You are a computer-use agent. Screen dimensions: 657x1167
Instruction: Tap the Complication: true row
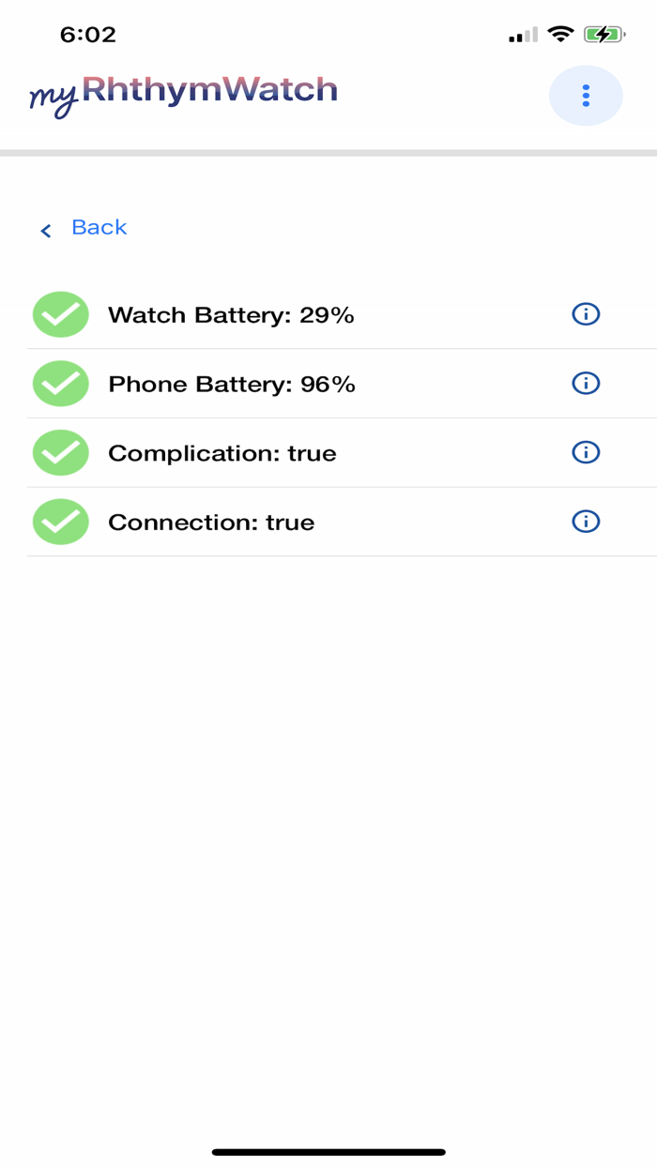click(x=222, y=452)
